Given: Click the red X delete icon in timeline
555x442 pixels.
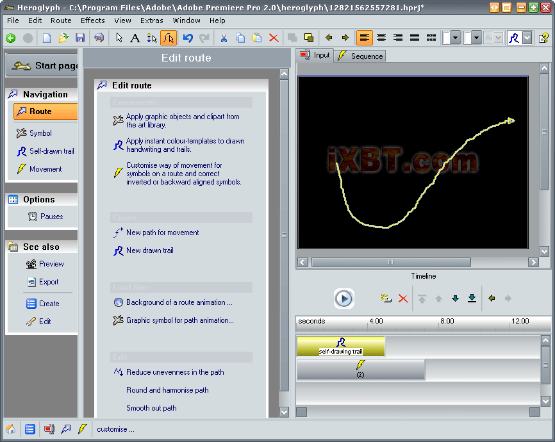Looking at the screenshot, I should coord(403,299).
